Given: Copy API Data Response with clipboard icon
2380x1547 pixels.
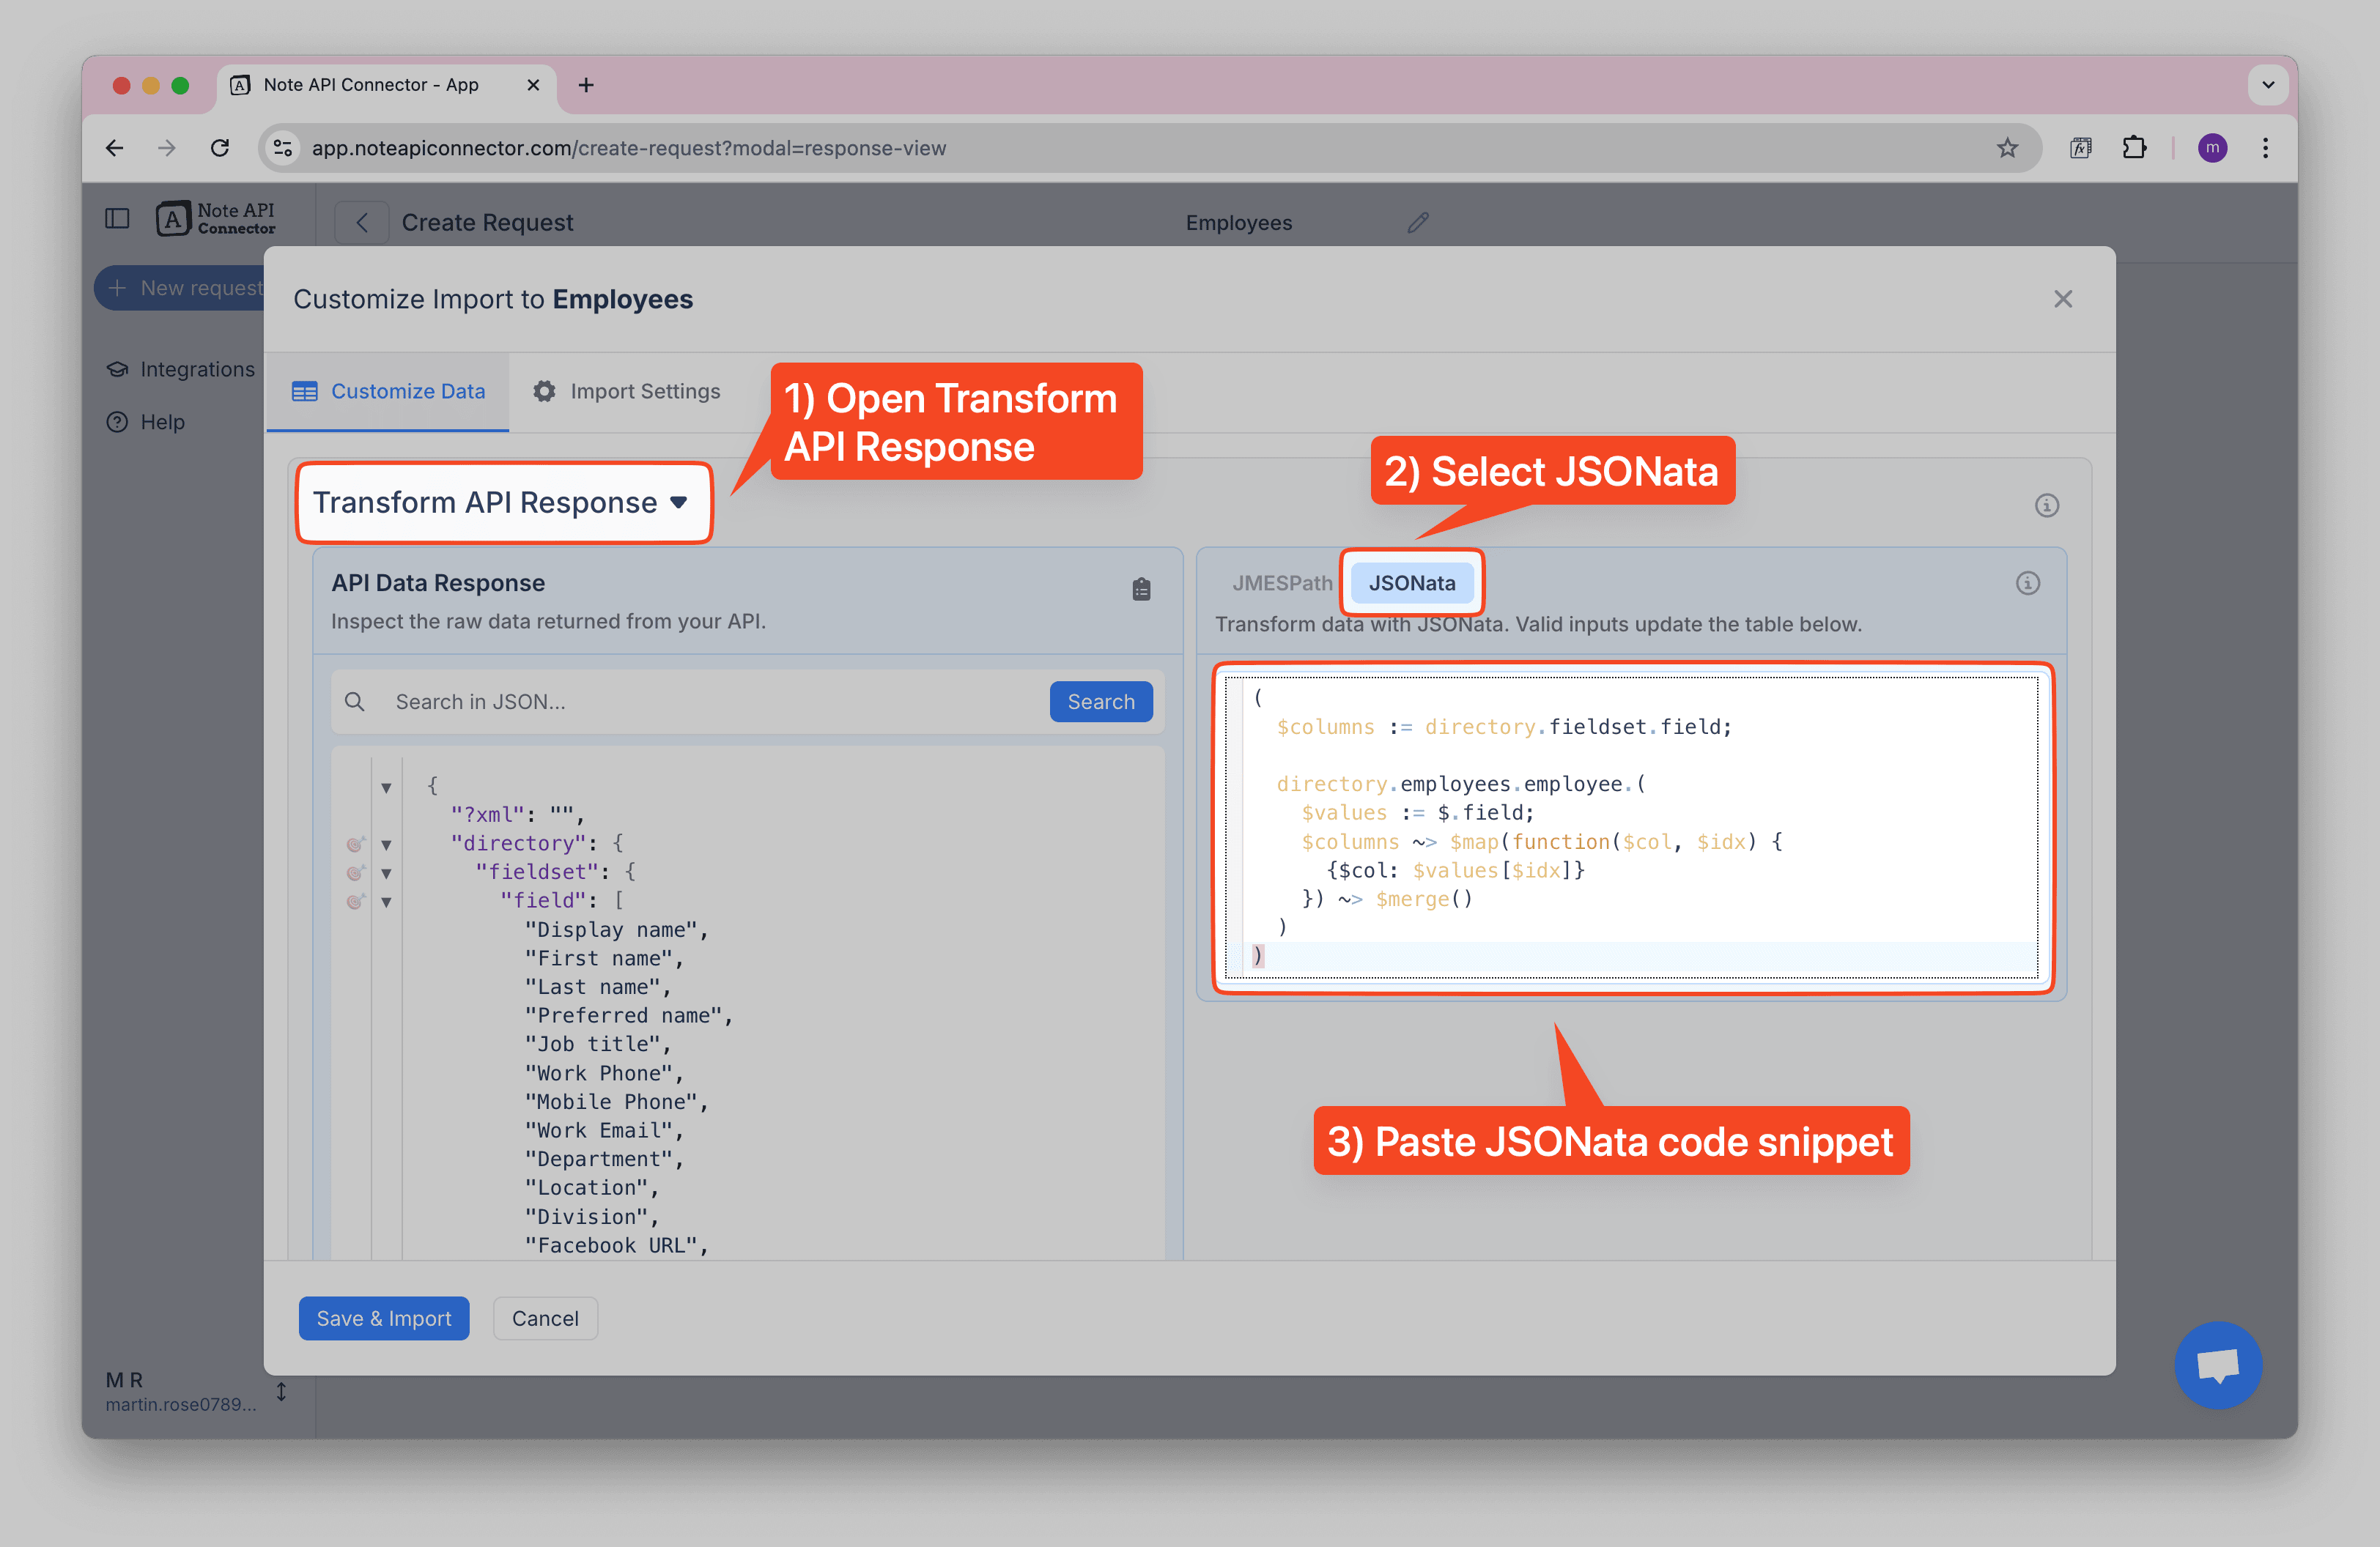Looking at the screenshot, I should tap(1141, 590).
